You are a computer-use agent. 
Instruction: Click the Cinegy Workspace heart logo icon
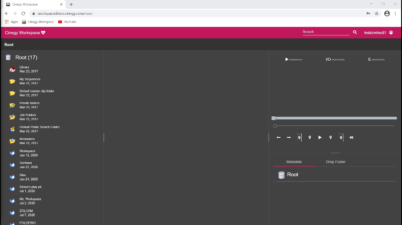(x=43, y=32)
